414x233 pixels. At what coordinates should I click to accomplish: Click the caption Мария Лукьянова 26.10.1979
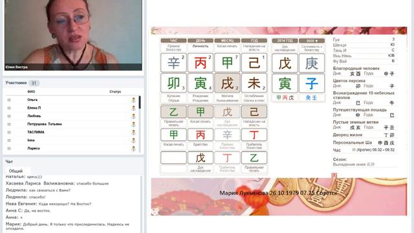pos(278,193)
